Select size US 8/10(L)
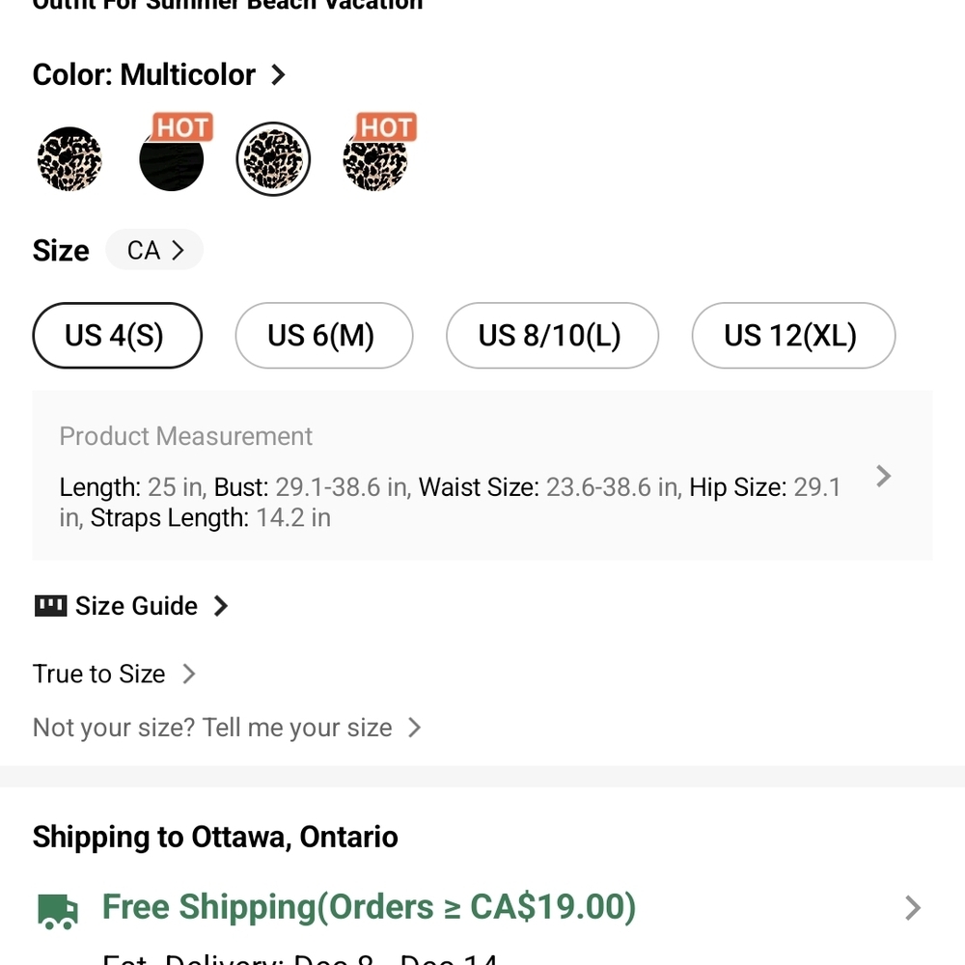Screen dimensions: 965x965 point(552,336)
